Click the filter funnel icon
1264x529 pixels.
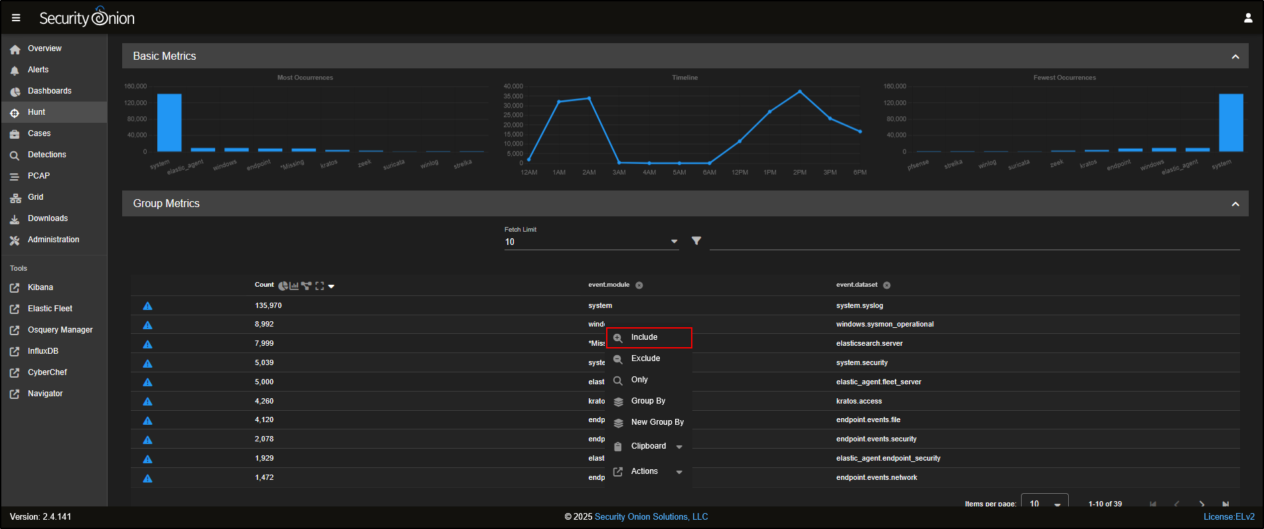tap(696, 241)
